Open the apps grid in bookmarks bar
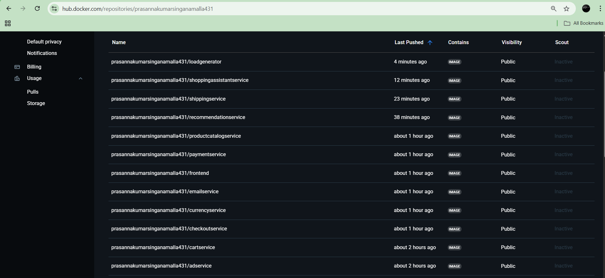This screenshot has height=278, width=605. click(x=8, y=23)
